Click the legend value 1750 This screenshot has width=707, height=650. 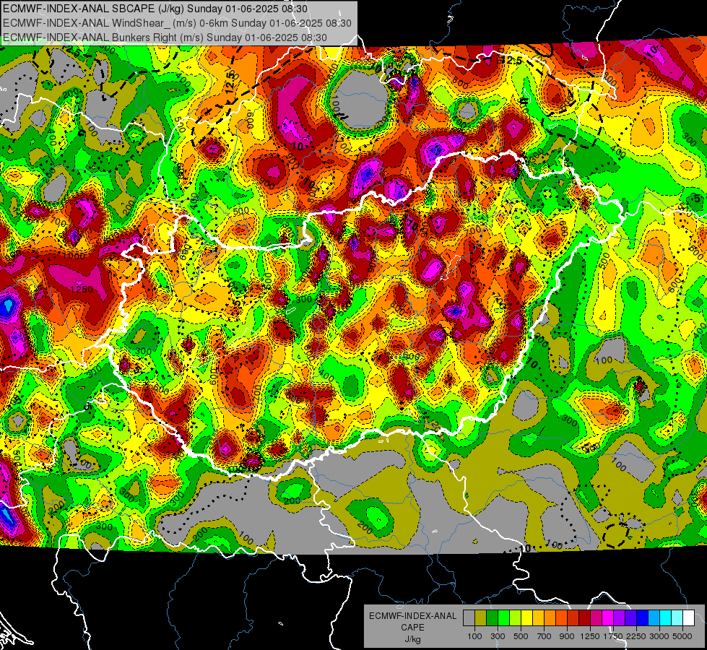613,636
